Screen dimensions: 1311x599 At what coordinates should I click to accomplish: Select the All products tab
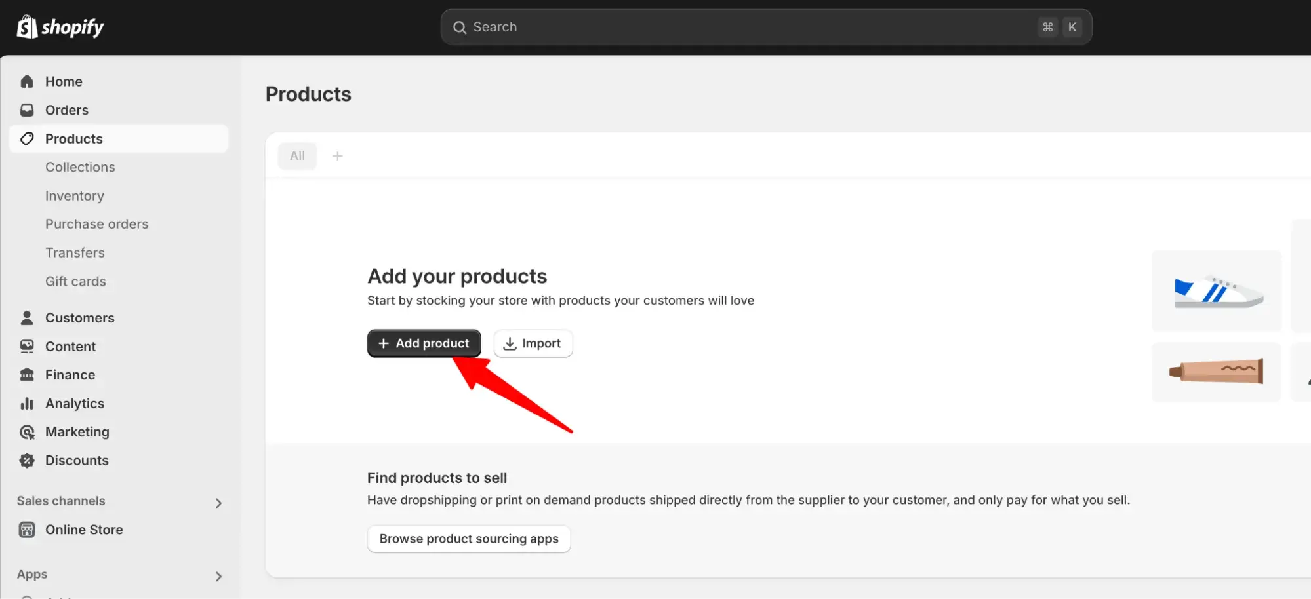[x=297, y=156]
